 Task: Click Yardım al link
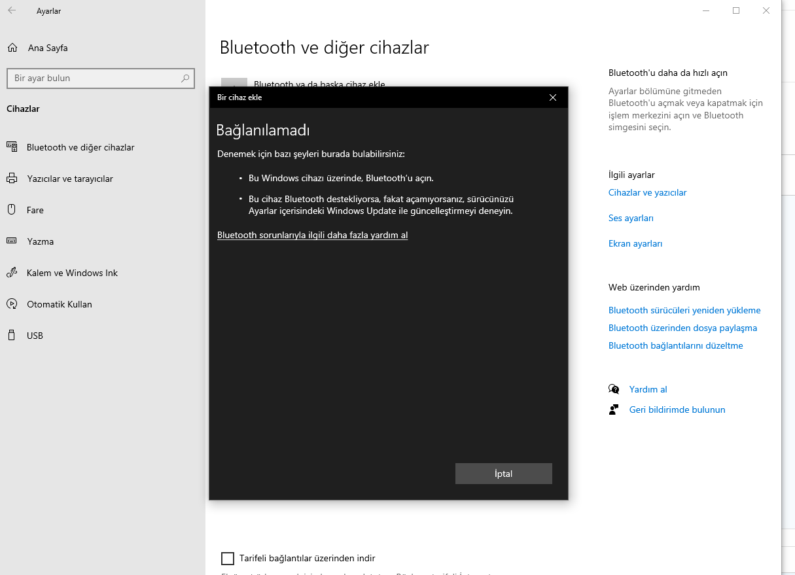pyautogui.click(x=648, y=389)
